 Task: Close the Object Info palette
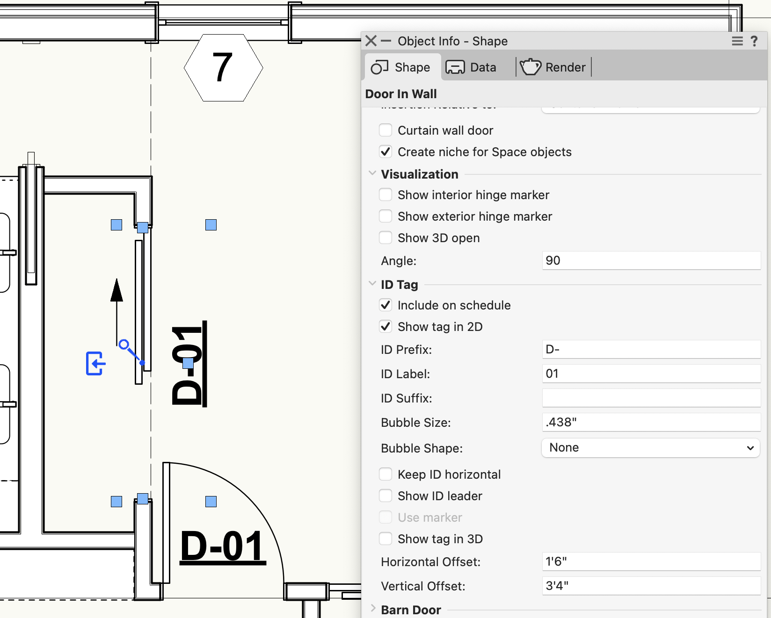point(371,41)
